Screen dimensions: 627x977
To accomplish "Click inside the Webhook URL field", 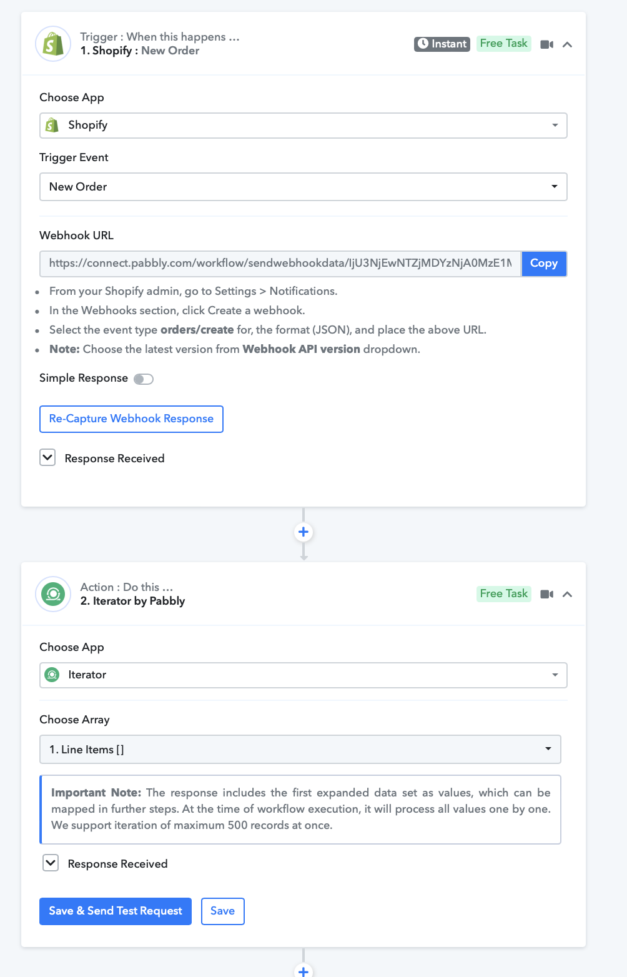I will (x=280, y=264).
